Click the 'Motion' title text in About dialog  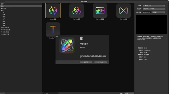click(x=84, y=44)
